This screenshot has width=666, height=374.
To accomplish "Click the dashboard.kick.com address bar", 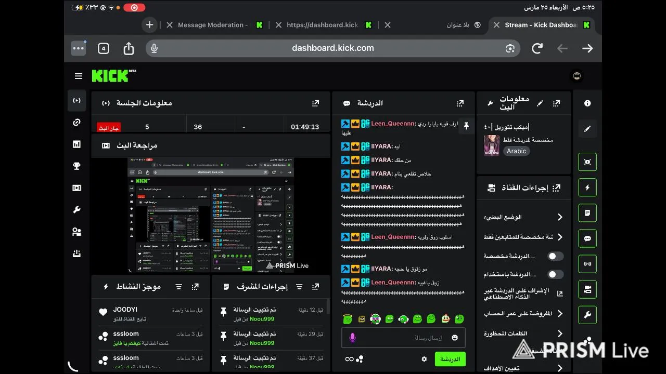I will [333, 48].
